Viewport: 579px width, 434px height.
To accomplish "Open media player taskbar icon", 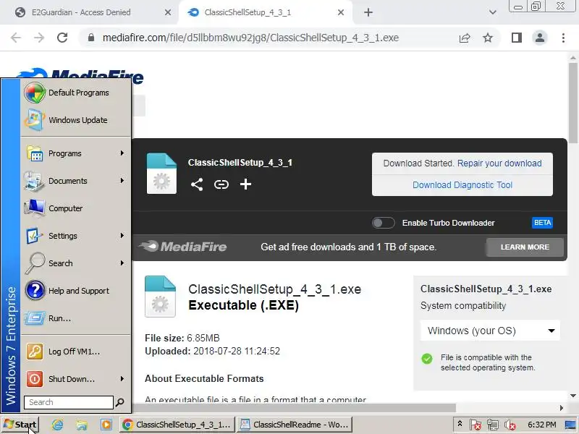I will pyautogui.click(x=106, y=425).
